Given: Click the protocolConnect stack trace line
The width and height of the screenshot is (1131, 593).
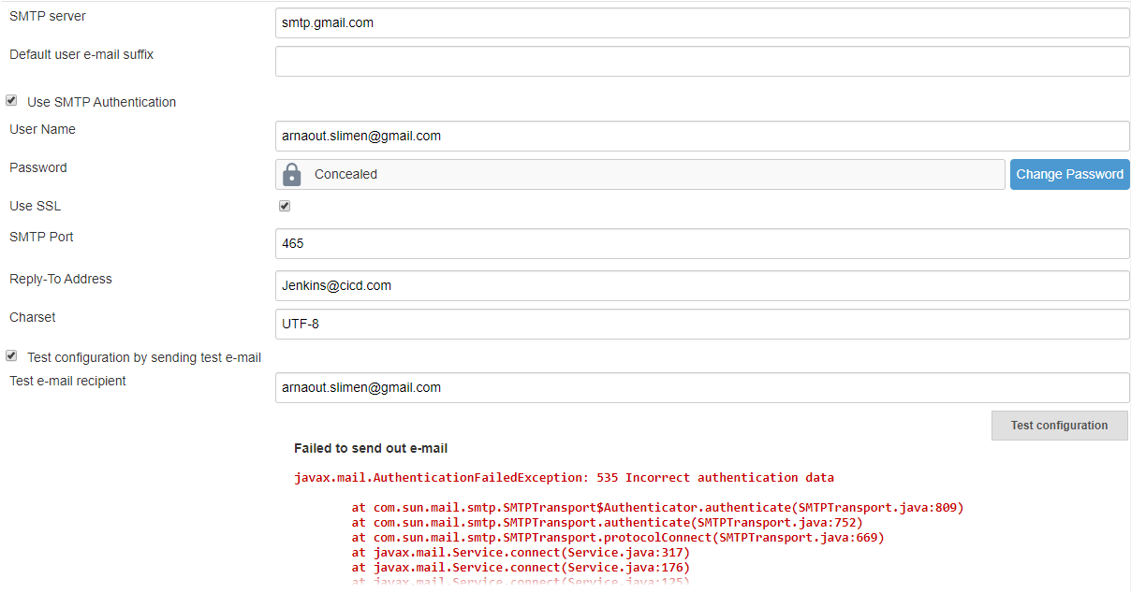Looking at the screenshot, I should [x=618, y=538].
